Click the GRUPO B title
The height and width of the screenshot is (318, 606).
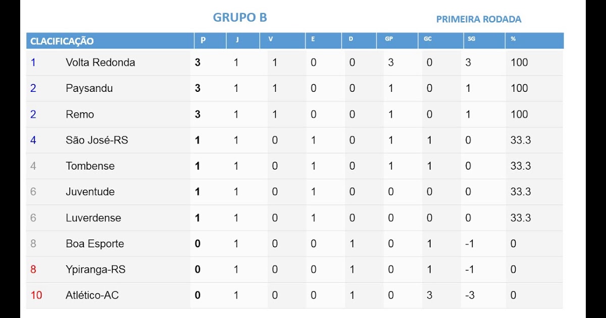240,17
